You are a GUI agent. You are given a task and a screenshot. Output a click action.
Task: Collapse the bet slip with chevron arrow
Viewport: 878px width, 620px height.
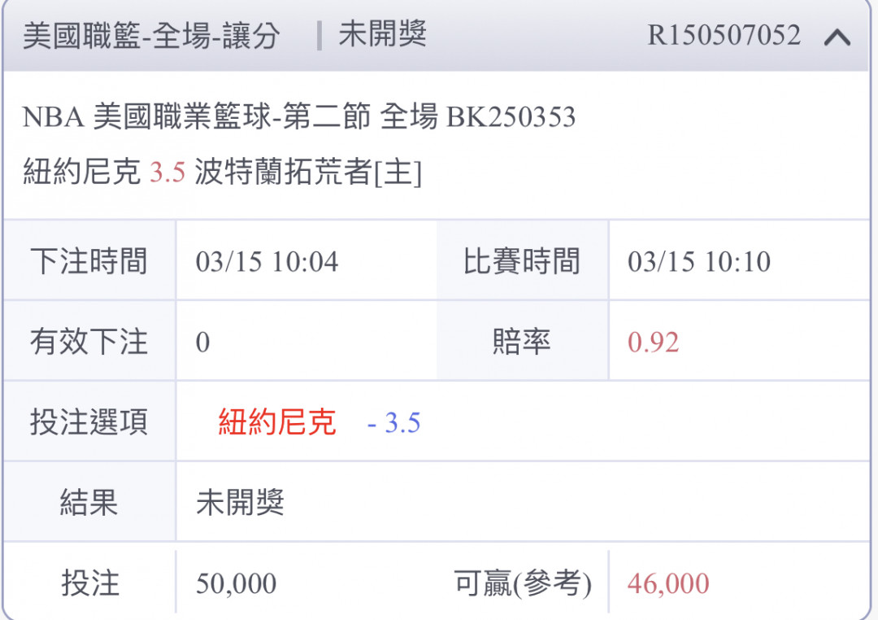[x=837, y=37]
